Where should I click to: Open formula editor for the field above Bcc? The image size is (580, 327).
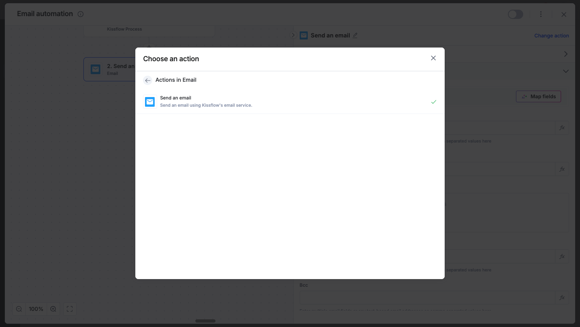[x=562, y=257]
